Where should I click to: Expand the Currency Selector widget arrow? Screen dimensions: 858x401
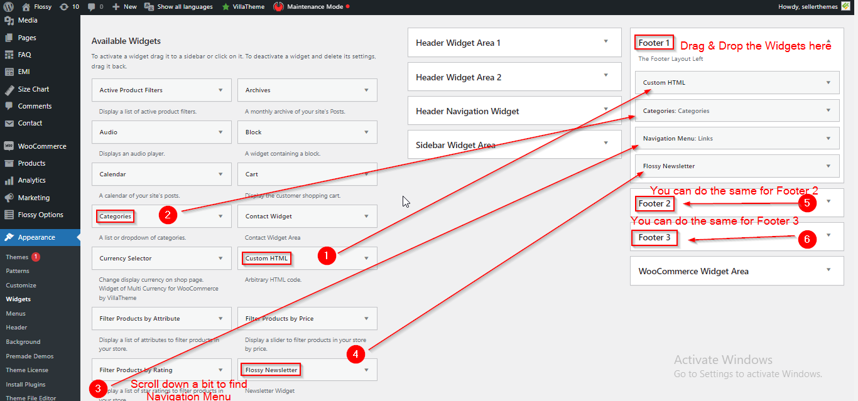click(220, 259)
